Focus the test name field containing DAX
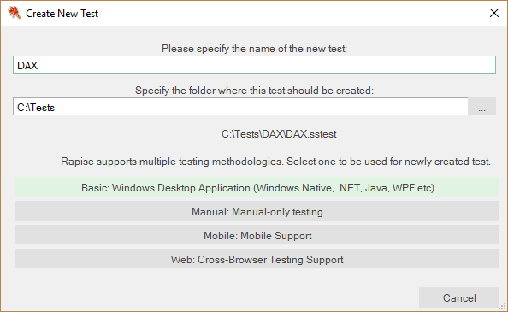This screenshot has height=312, width=508. (254, 65)
